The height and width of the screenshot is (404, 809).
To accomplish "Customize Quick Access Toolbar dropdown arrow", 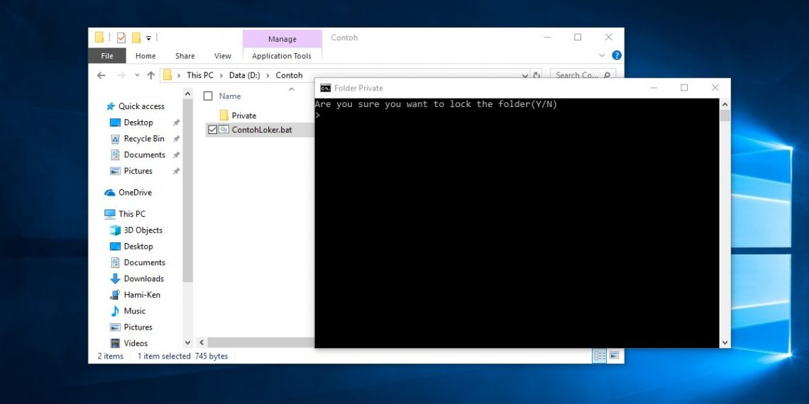I will (x=148, y=38).
